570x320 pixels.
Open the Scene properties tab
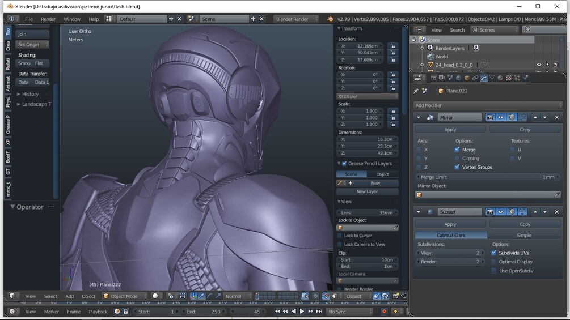click(x=450, y=78)
